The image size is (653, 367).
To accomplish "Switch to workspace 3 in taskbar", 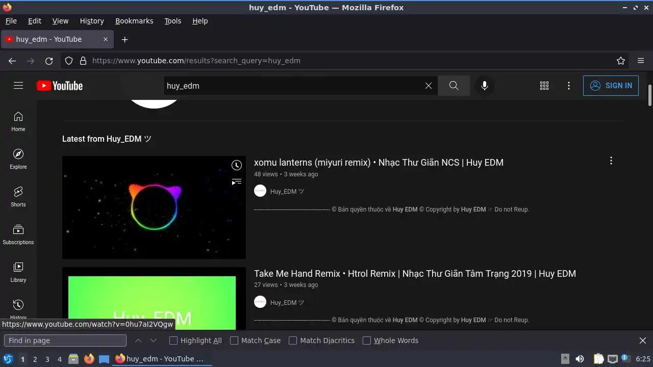I will [47, 359].
